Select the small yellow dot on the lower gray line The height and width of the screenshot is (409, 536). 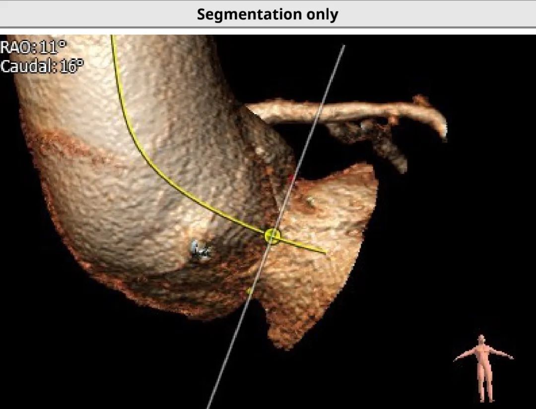click(x=249, y=291)
